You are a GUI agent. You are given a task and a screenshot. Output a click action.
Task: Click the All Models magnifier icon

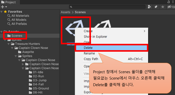point(9,20)
